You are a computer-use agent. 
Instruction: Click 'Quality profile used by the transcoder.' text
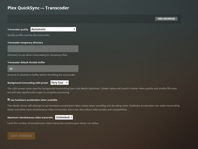(x=29, y=35)
